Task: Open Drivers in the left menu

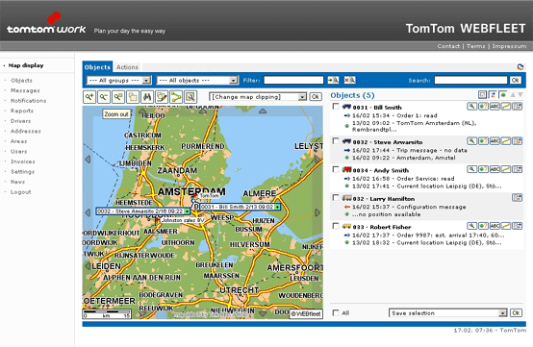Action: pos(20,121)
